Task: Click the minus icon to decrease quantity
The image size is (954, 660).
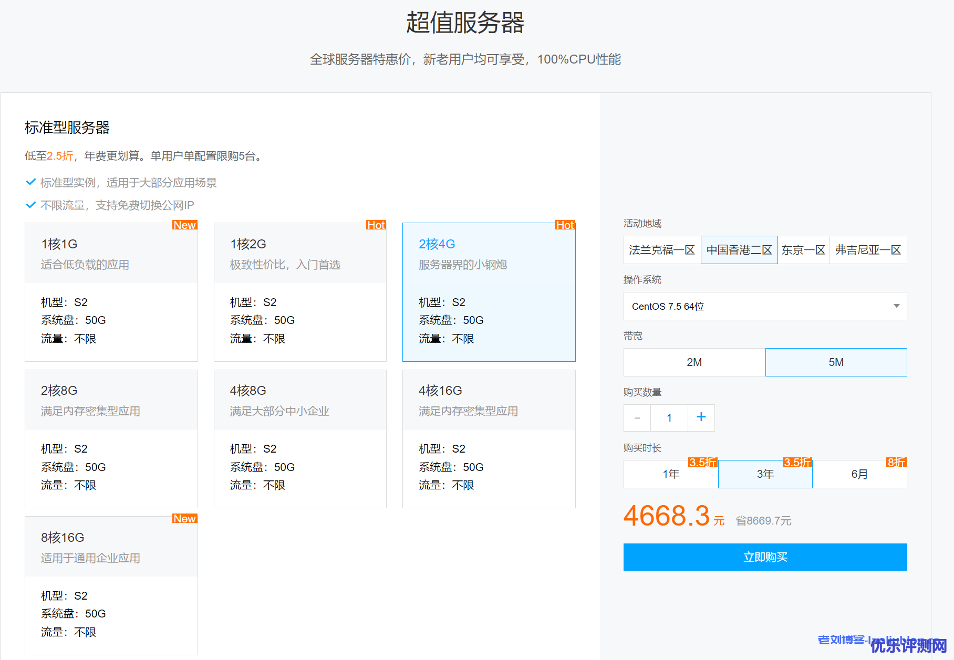Action: tap(637, 418)
